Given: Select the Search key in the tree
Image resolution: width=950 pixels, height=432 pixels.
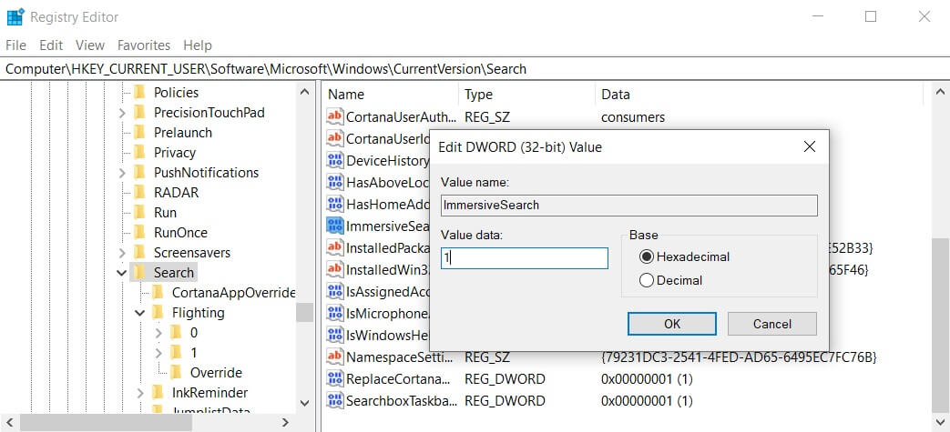Looking at the screenshot, I should click(173, 273).
